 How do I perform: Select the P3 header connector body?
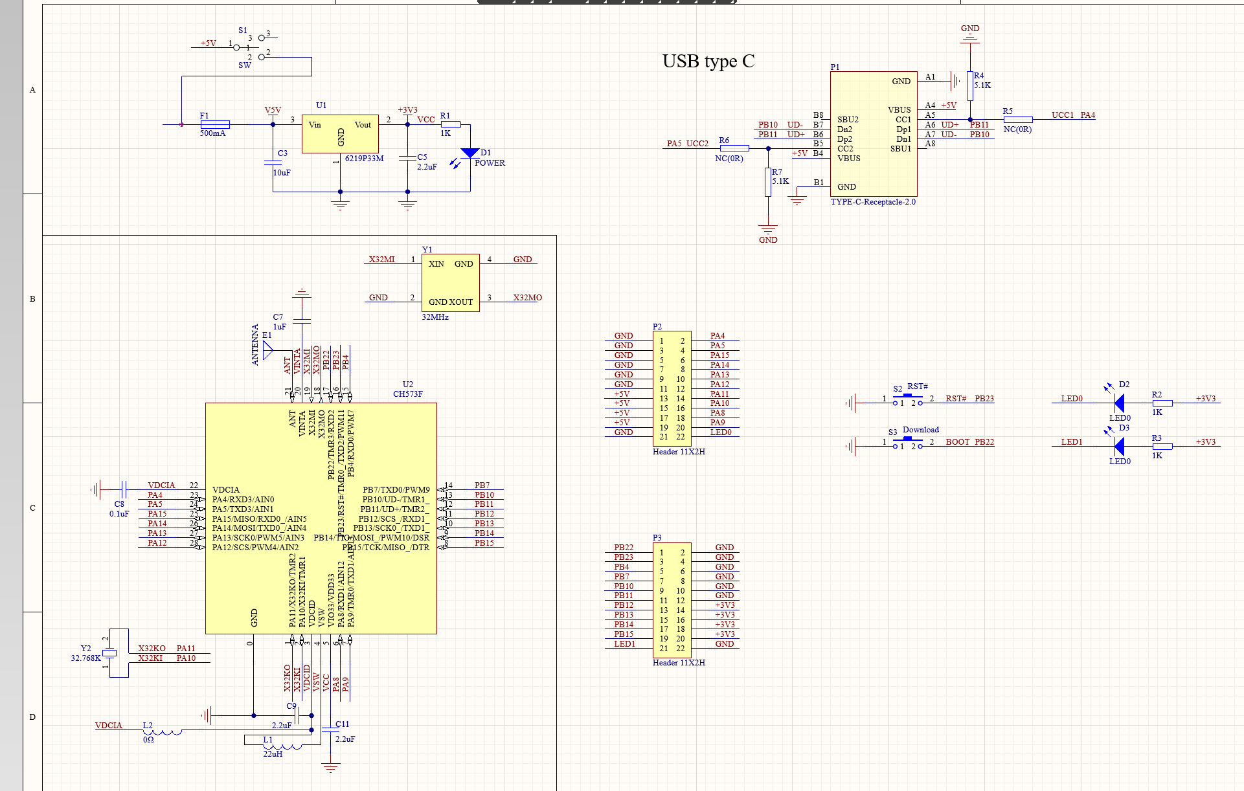point(672,600)
